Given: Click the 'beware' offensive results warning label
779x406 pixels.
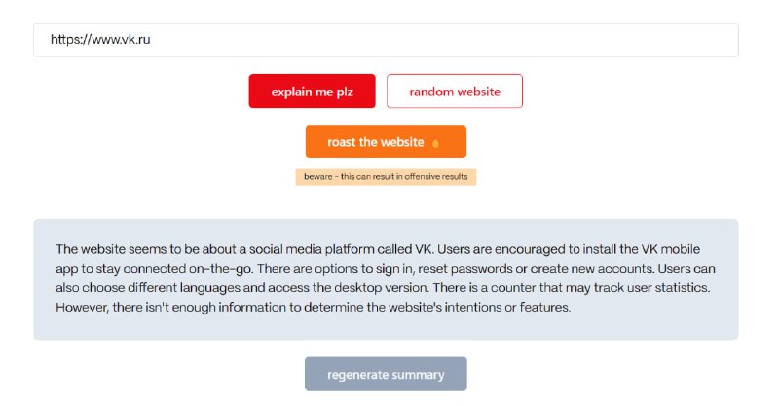Looking at the screenshot, I should tap(386, 177).
